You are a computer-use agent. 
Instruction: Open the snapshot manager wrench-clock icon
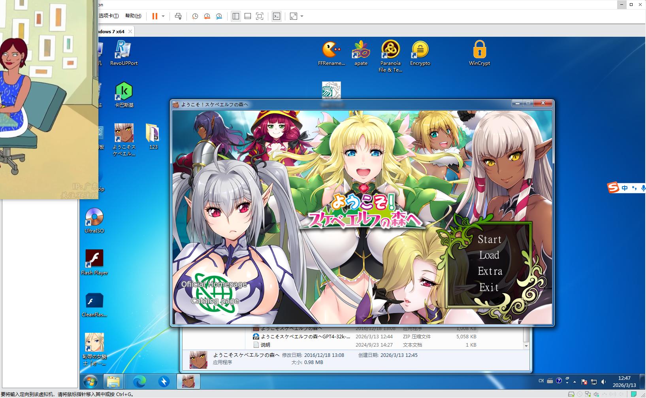tap(219, 16)
